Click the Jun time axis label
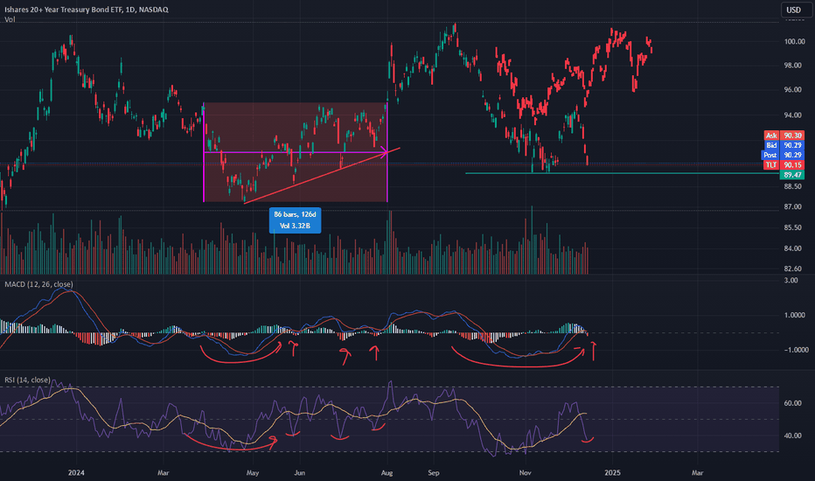 click(x=299, y=472)
